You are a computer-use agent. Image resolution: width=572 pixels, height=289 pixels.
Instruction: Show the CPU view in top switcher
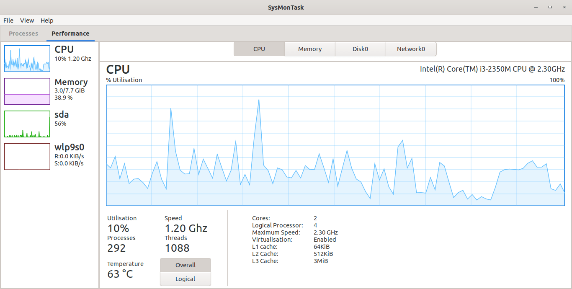[x=259, y=49]
